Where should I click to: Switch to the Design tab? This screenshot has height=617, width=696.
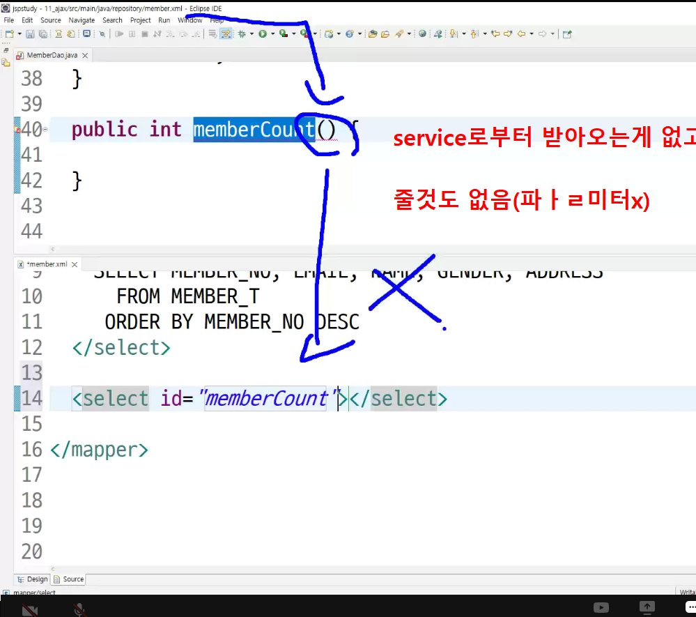coord(33,579)
